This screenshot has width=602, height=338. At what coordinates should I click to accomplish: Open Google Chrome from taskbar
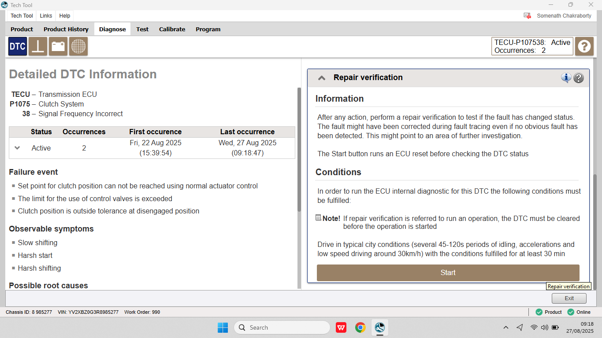(360, 327)
